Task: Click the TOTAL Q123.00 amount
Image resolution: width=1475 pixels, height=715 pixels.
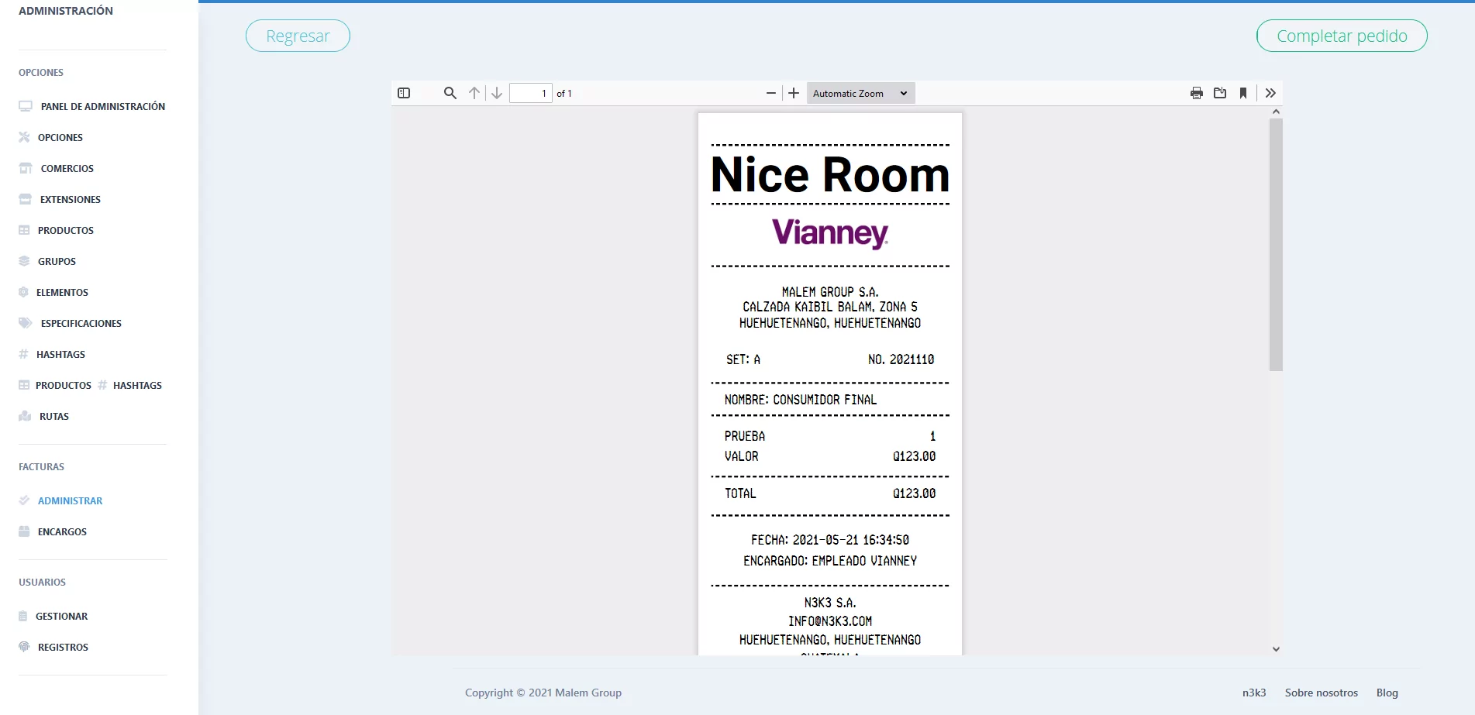Action: point(914,493)
